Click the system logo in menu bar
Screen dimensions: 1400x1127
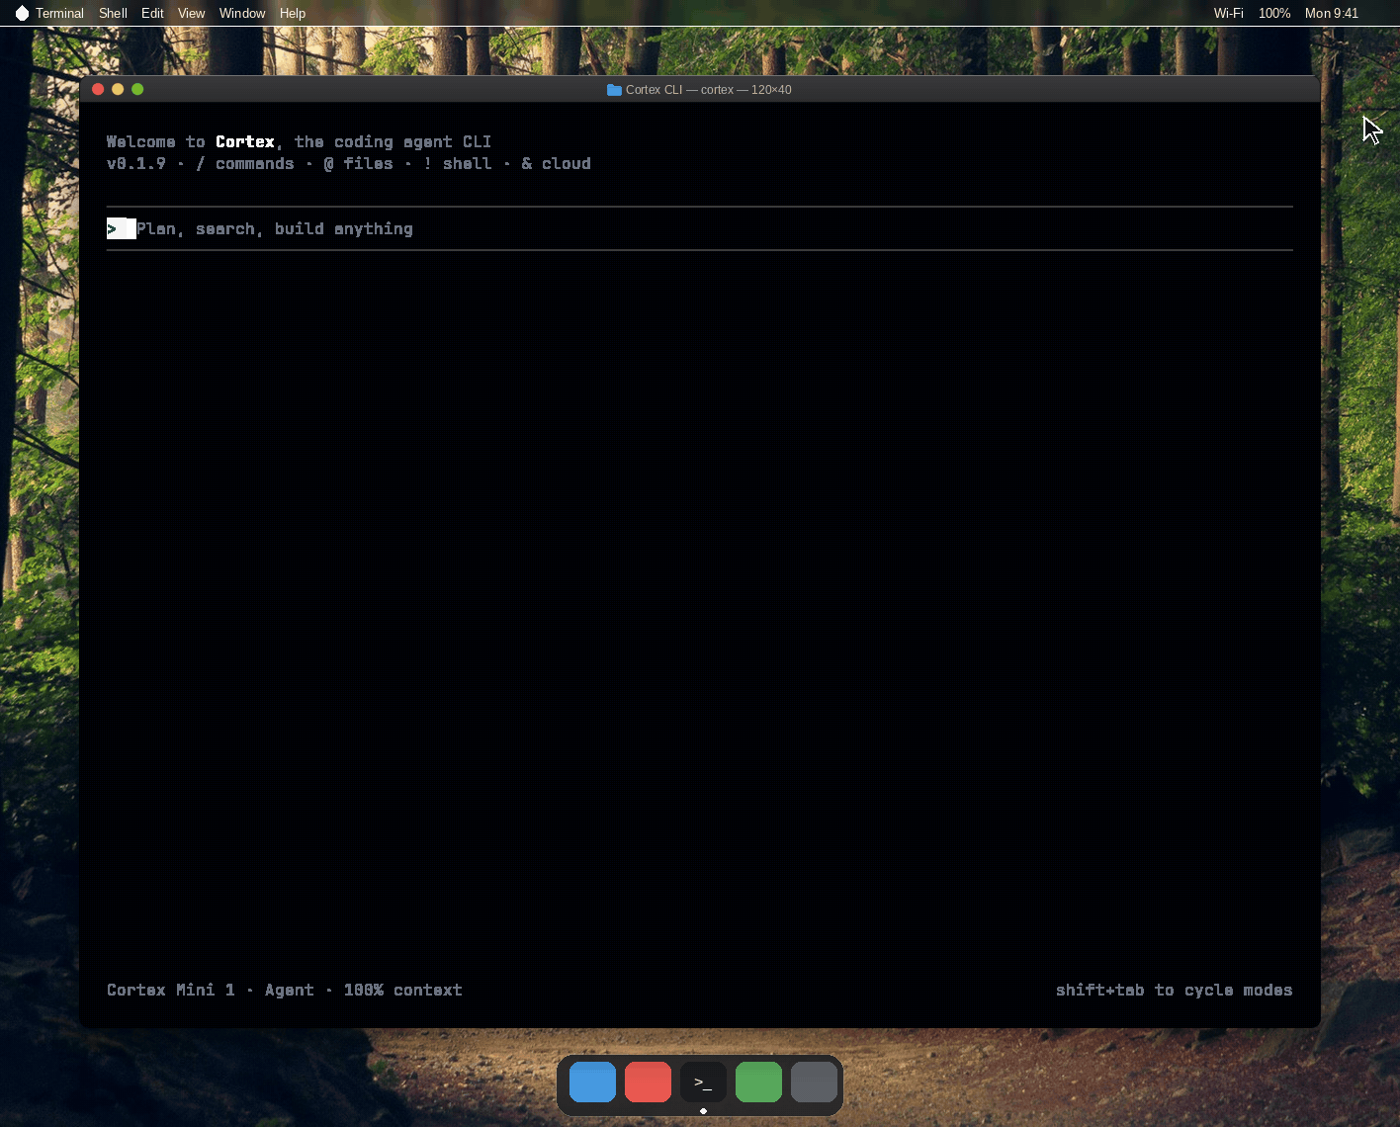[x=22, y=13]
